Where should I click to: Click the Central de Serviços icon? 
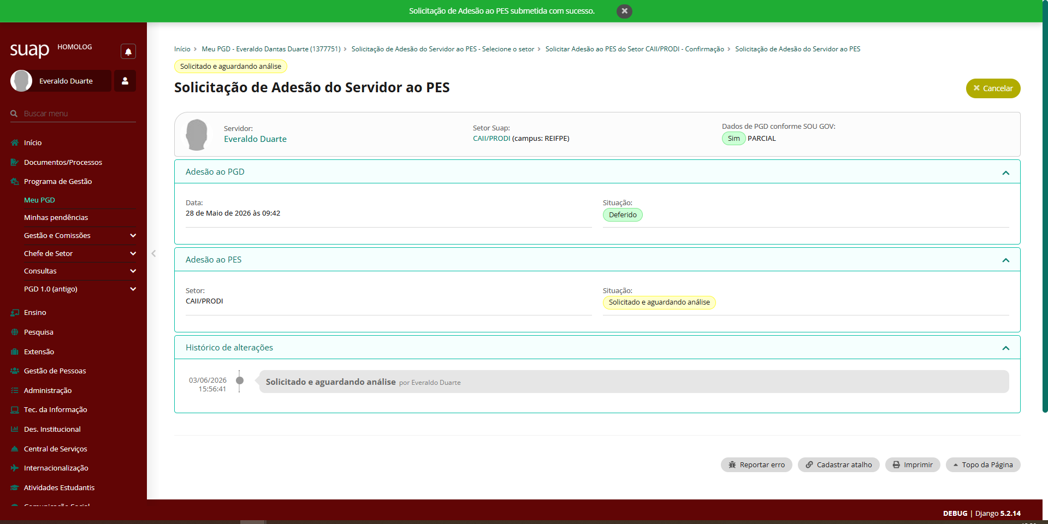pos(15,449)
